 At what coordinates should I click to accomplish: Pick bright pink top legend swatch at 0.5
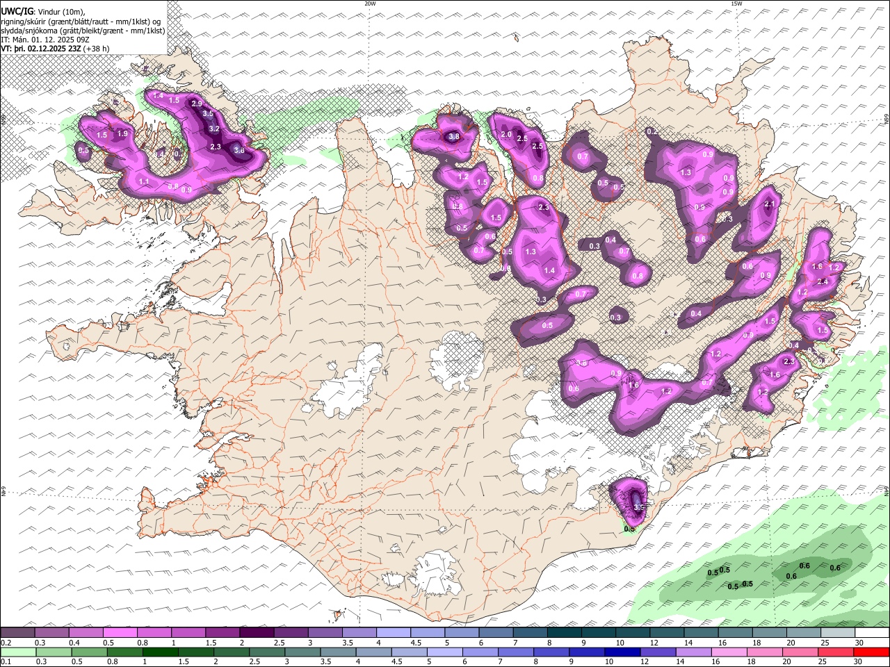coord(120,632)
